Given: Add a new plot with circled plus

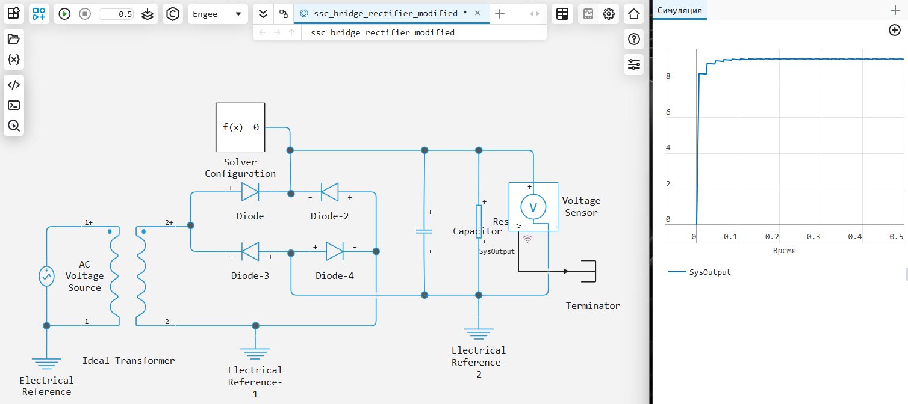Looking at the screenshot, I should click(895, 30).
